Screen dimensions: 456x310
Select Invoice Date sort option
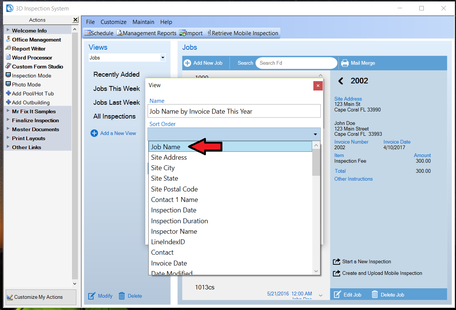click(230, 263)
